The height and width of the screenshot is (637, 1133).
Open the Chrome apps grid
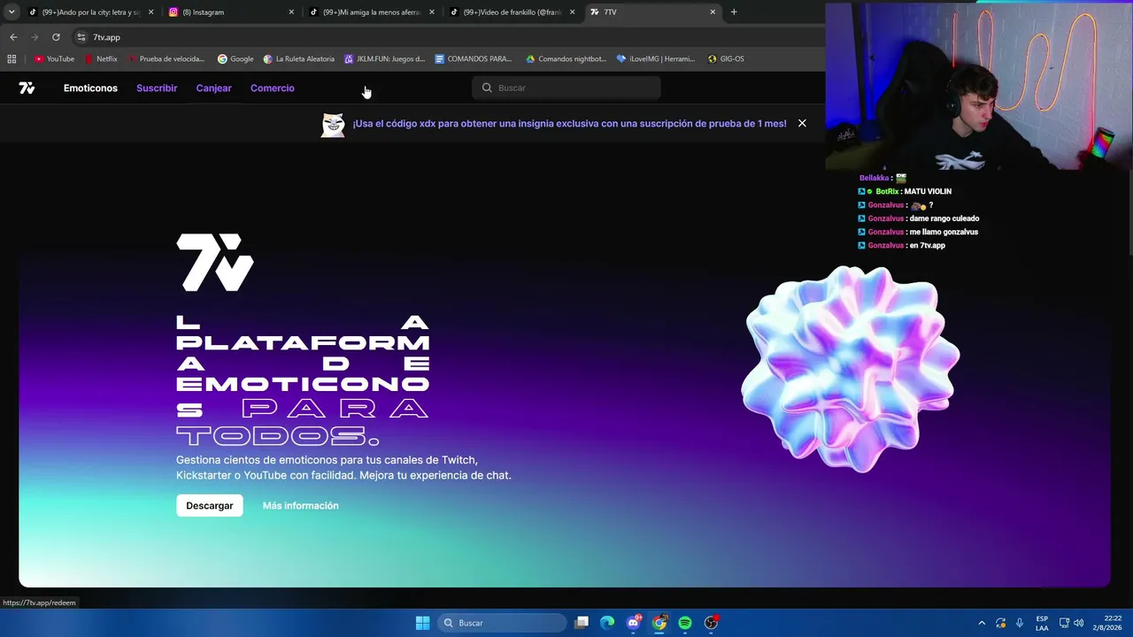[12, 59]
